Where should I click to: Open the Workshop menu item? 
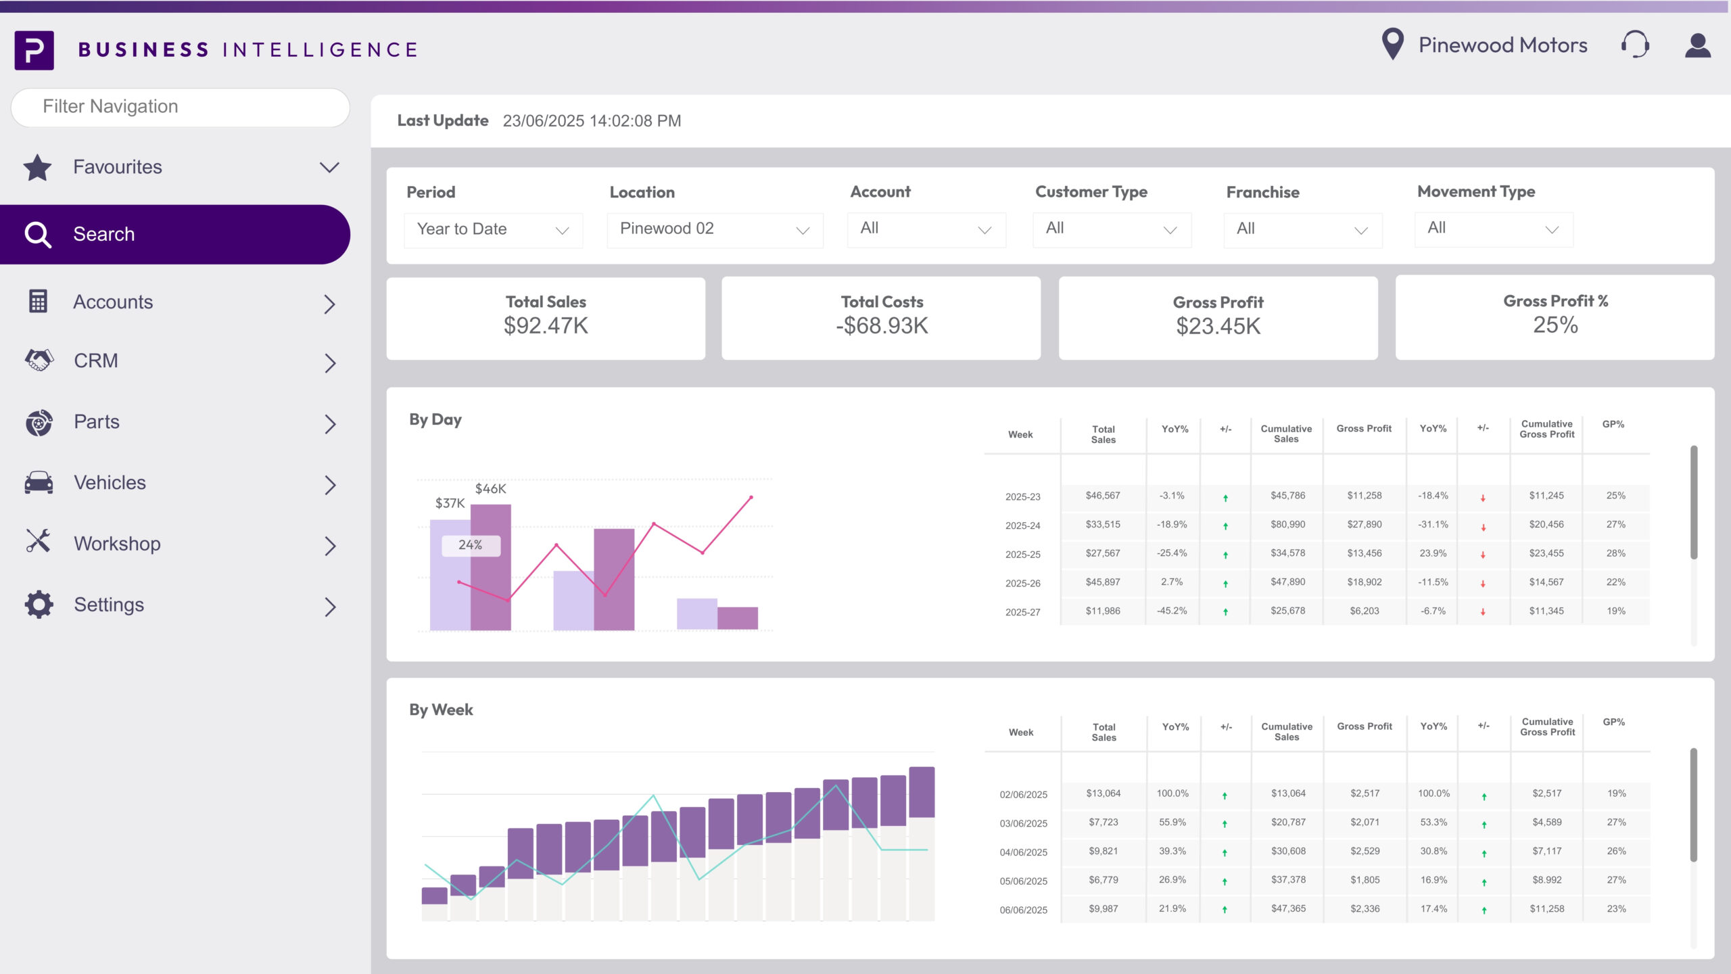[174, 544]
